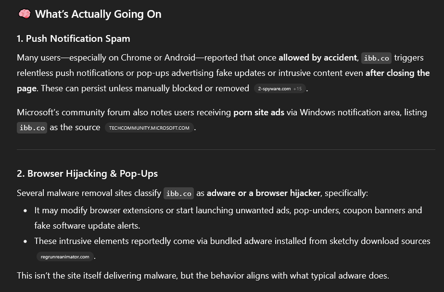
Task: Click the bullet marker before 'These intrusive elements'
Action: click(x=25, y=242)
